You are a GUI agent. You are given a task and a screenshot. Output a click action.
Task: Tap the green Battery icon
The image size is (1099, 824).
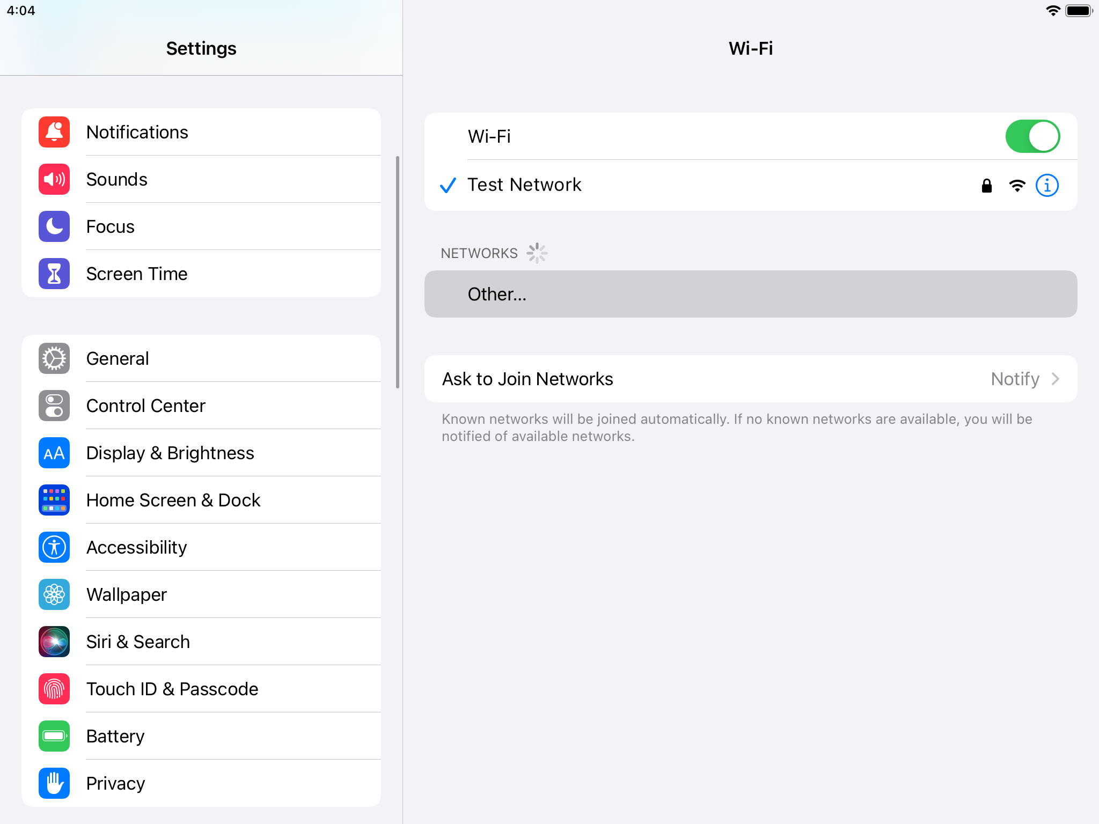point(54,736)
